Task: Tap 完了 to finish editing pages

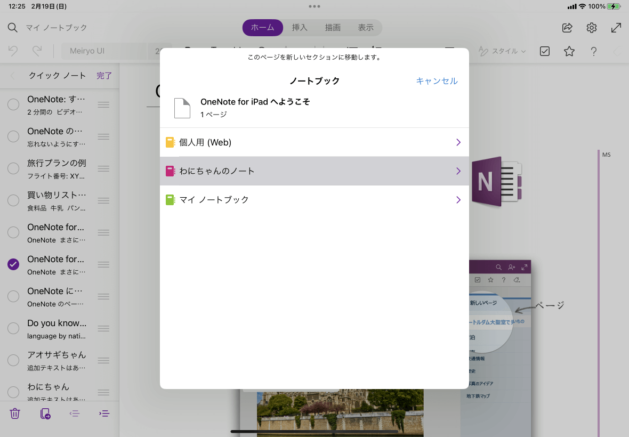Action: click(x=104, y=76)
